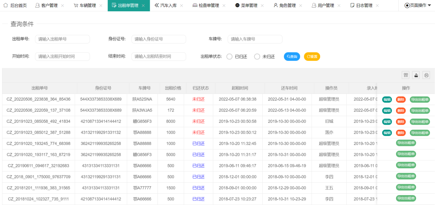Screen dimensions: 435x205
Task: Click the 身份证号 search input
Action: (159, 39)
